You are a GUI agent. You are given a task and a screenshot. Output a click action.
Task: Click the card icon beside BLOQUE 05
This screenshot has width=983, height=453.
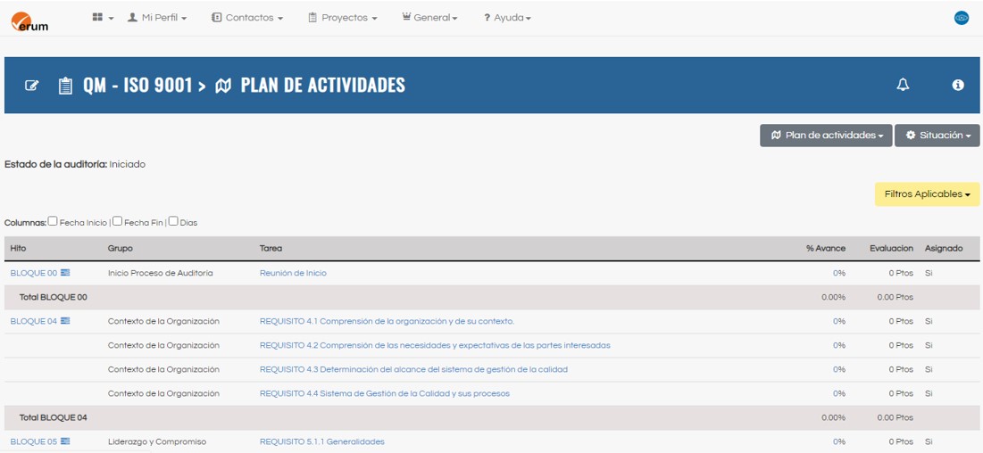point(65,441)
